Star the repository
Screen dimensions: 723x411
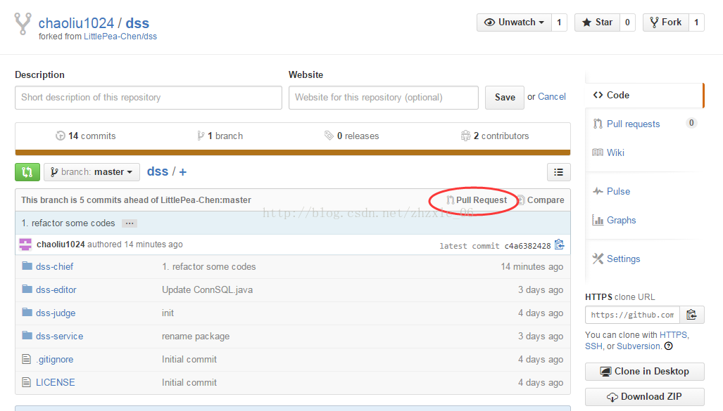597,22
